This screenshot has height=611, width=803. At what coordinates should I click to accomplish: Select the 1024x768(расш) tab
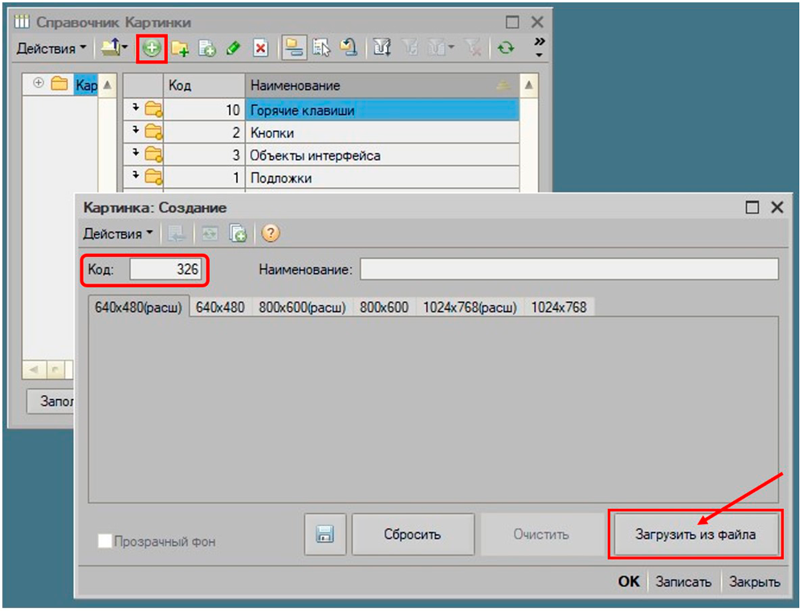pos(470,307)
